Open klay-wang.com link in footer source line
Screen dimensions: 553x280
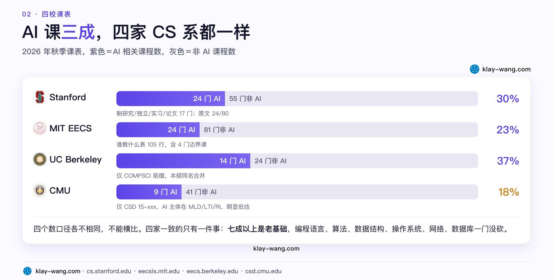pos(58,271)
